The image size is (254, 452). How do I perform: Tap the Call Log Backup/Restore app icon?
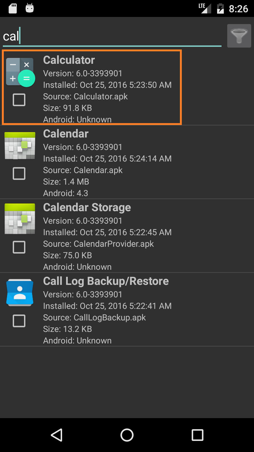tap(19, 292)
